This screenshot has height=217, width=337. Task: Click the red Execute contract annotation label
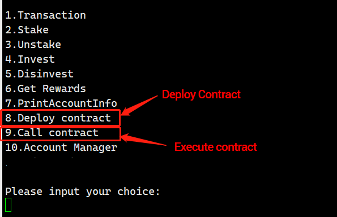216,147
